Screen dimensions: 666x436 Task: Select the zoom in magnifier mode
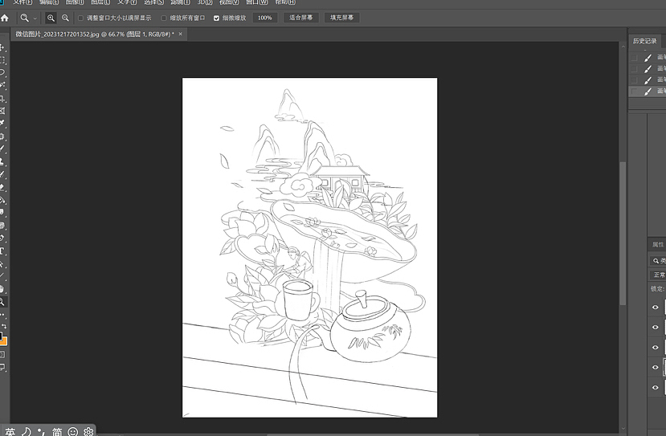point(51,18)
